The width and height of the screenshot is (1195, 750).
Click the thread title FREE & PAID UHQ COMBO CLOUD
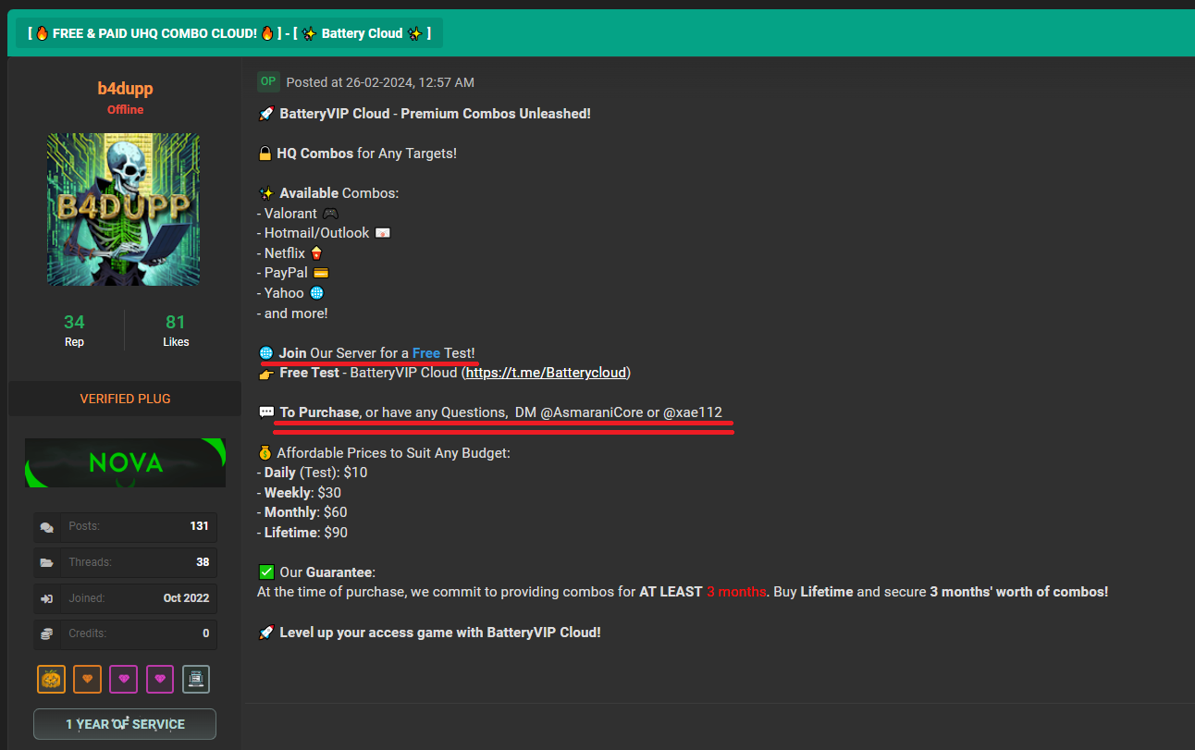pos(155,33)
